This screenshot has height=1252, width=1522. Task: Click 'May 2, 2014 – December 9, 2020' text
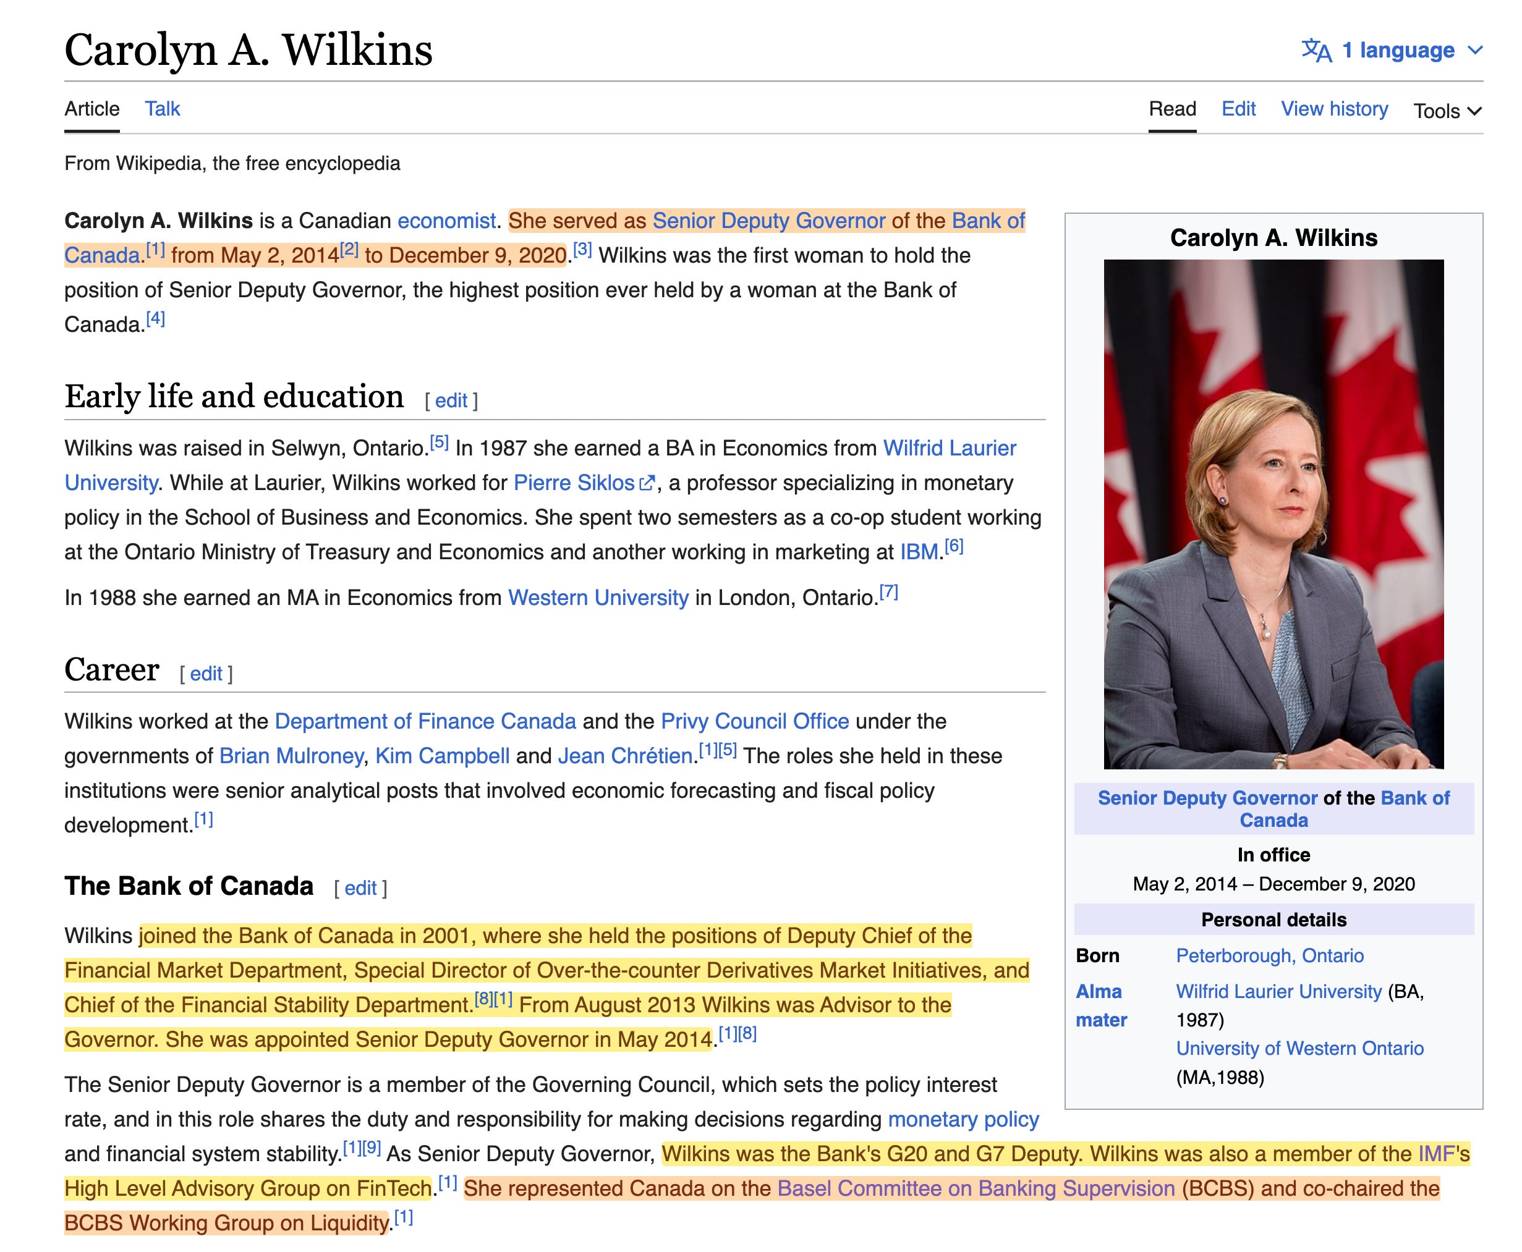(x=1274, y=884)
